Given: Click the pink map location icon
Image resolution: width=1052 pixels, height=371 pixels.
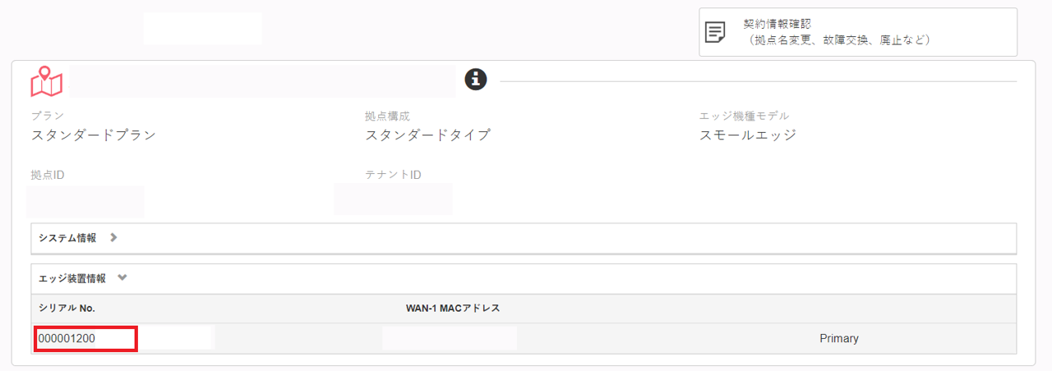Looking at the screenshot, I should click(47, 81).
